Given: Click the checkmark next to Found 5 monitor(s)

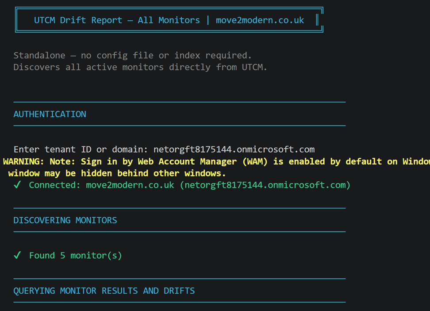Looking at the screenshot, I should pos(17,255).
